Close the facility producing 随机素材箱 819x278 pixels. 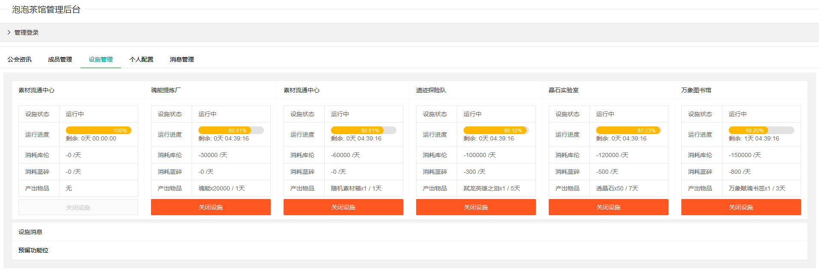click(343, 207)
